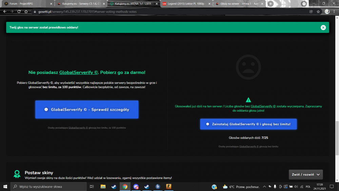Open the Windows notification center
This screenshot has width=339, height=191.
click(x=332, y=187)
